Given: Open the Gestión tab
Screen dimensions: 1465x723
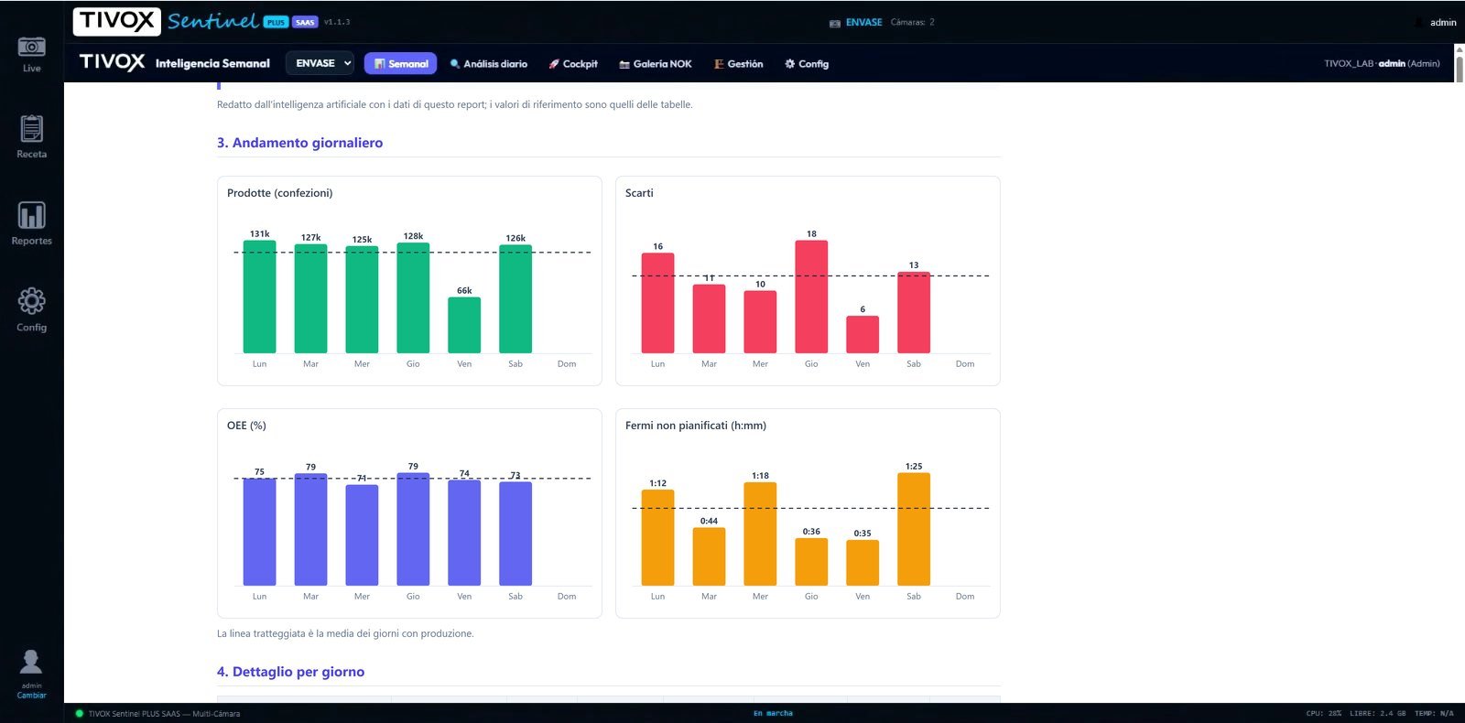Looking at the screenshot, I should pos(738,64).
